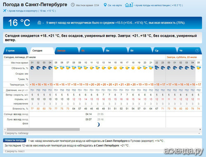Click the Солнце: восход заход label
This screenshot has width=206, height=157.
point(16,114)
